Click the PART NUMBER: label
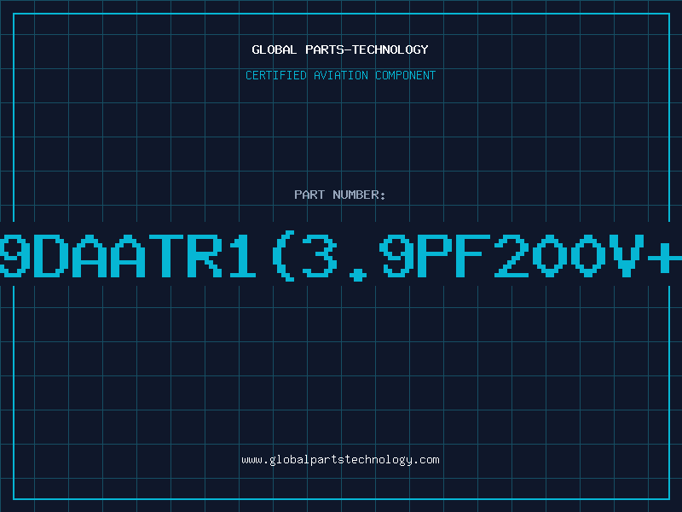 tap(340, 195)
